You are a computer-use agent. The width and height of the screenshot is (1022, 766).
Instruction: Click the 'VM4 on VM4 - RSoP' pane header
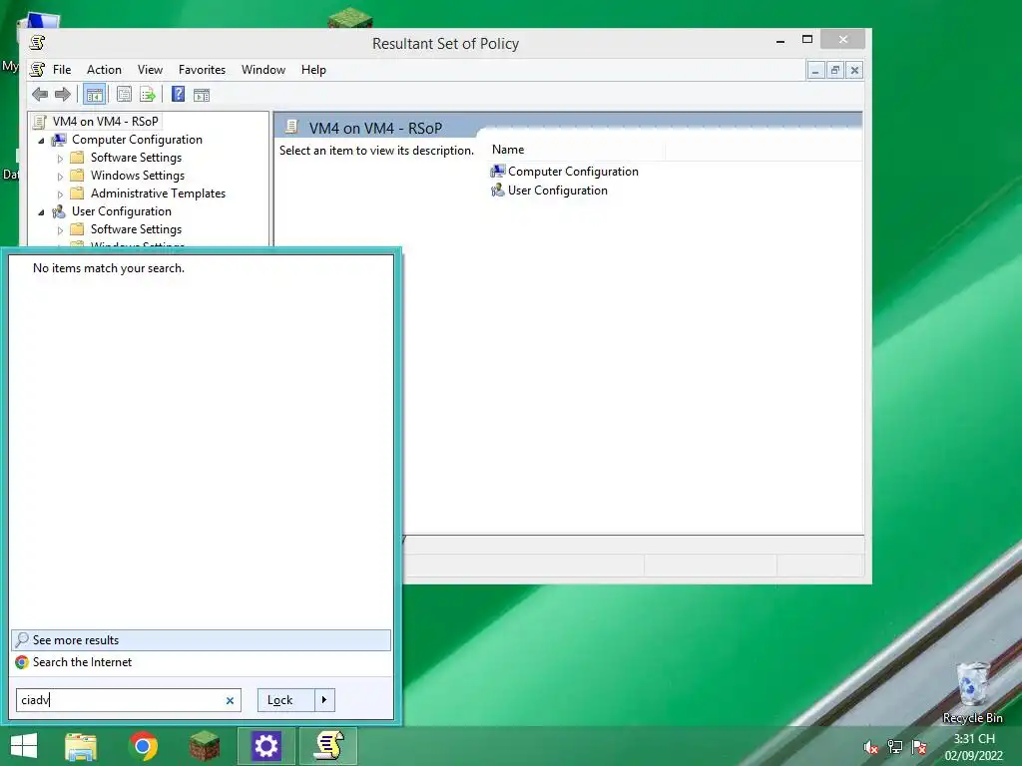tap(375, 129)
